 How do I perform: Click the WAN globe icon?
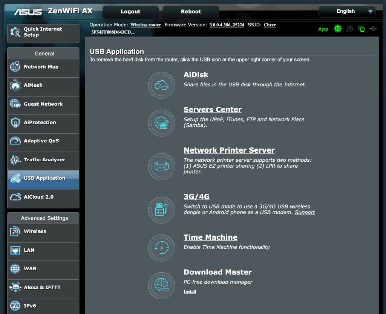point(15,268)
